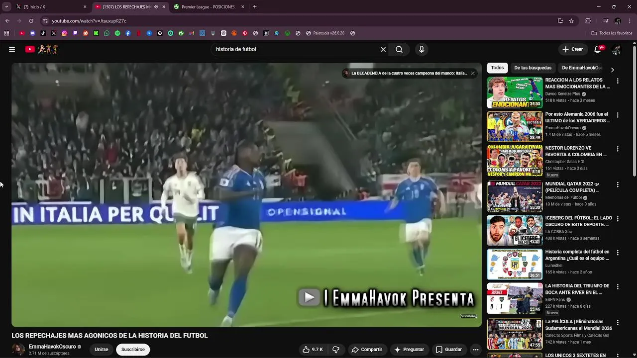This screenshot has width=637, height=358.
Task: Open YouTube notifications bell
Action: click(598, 49)
